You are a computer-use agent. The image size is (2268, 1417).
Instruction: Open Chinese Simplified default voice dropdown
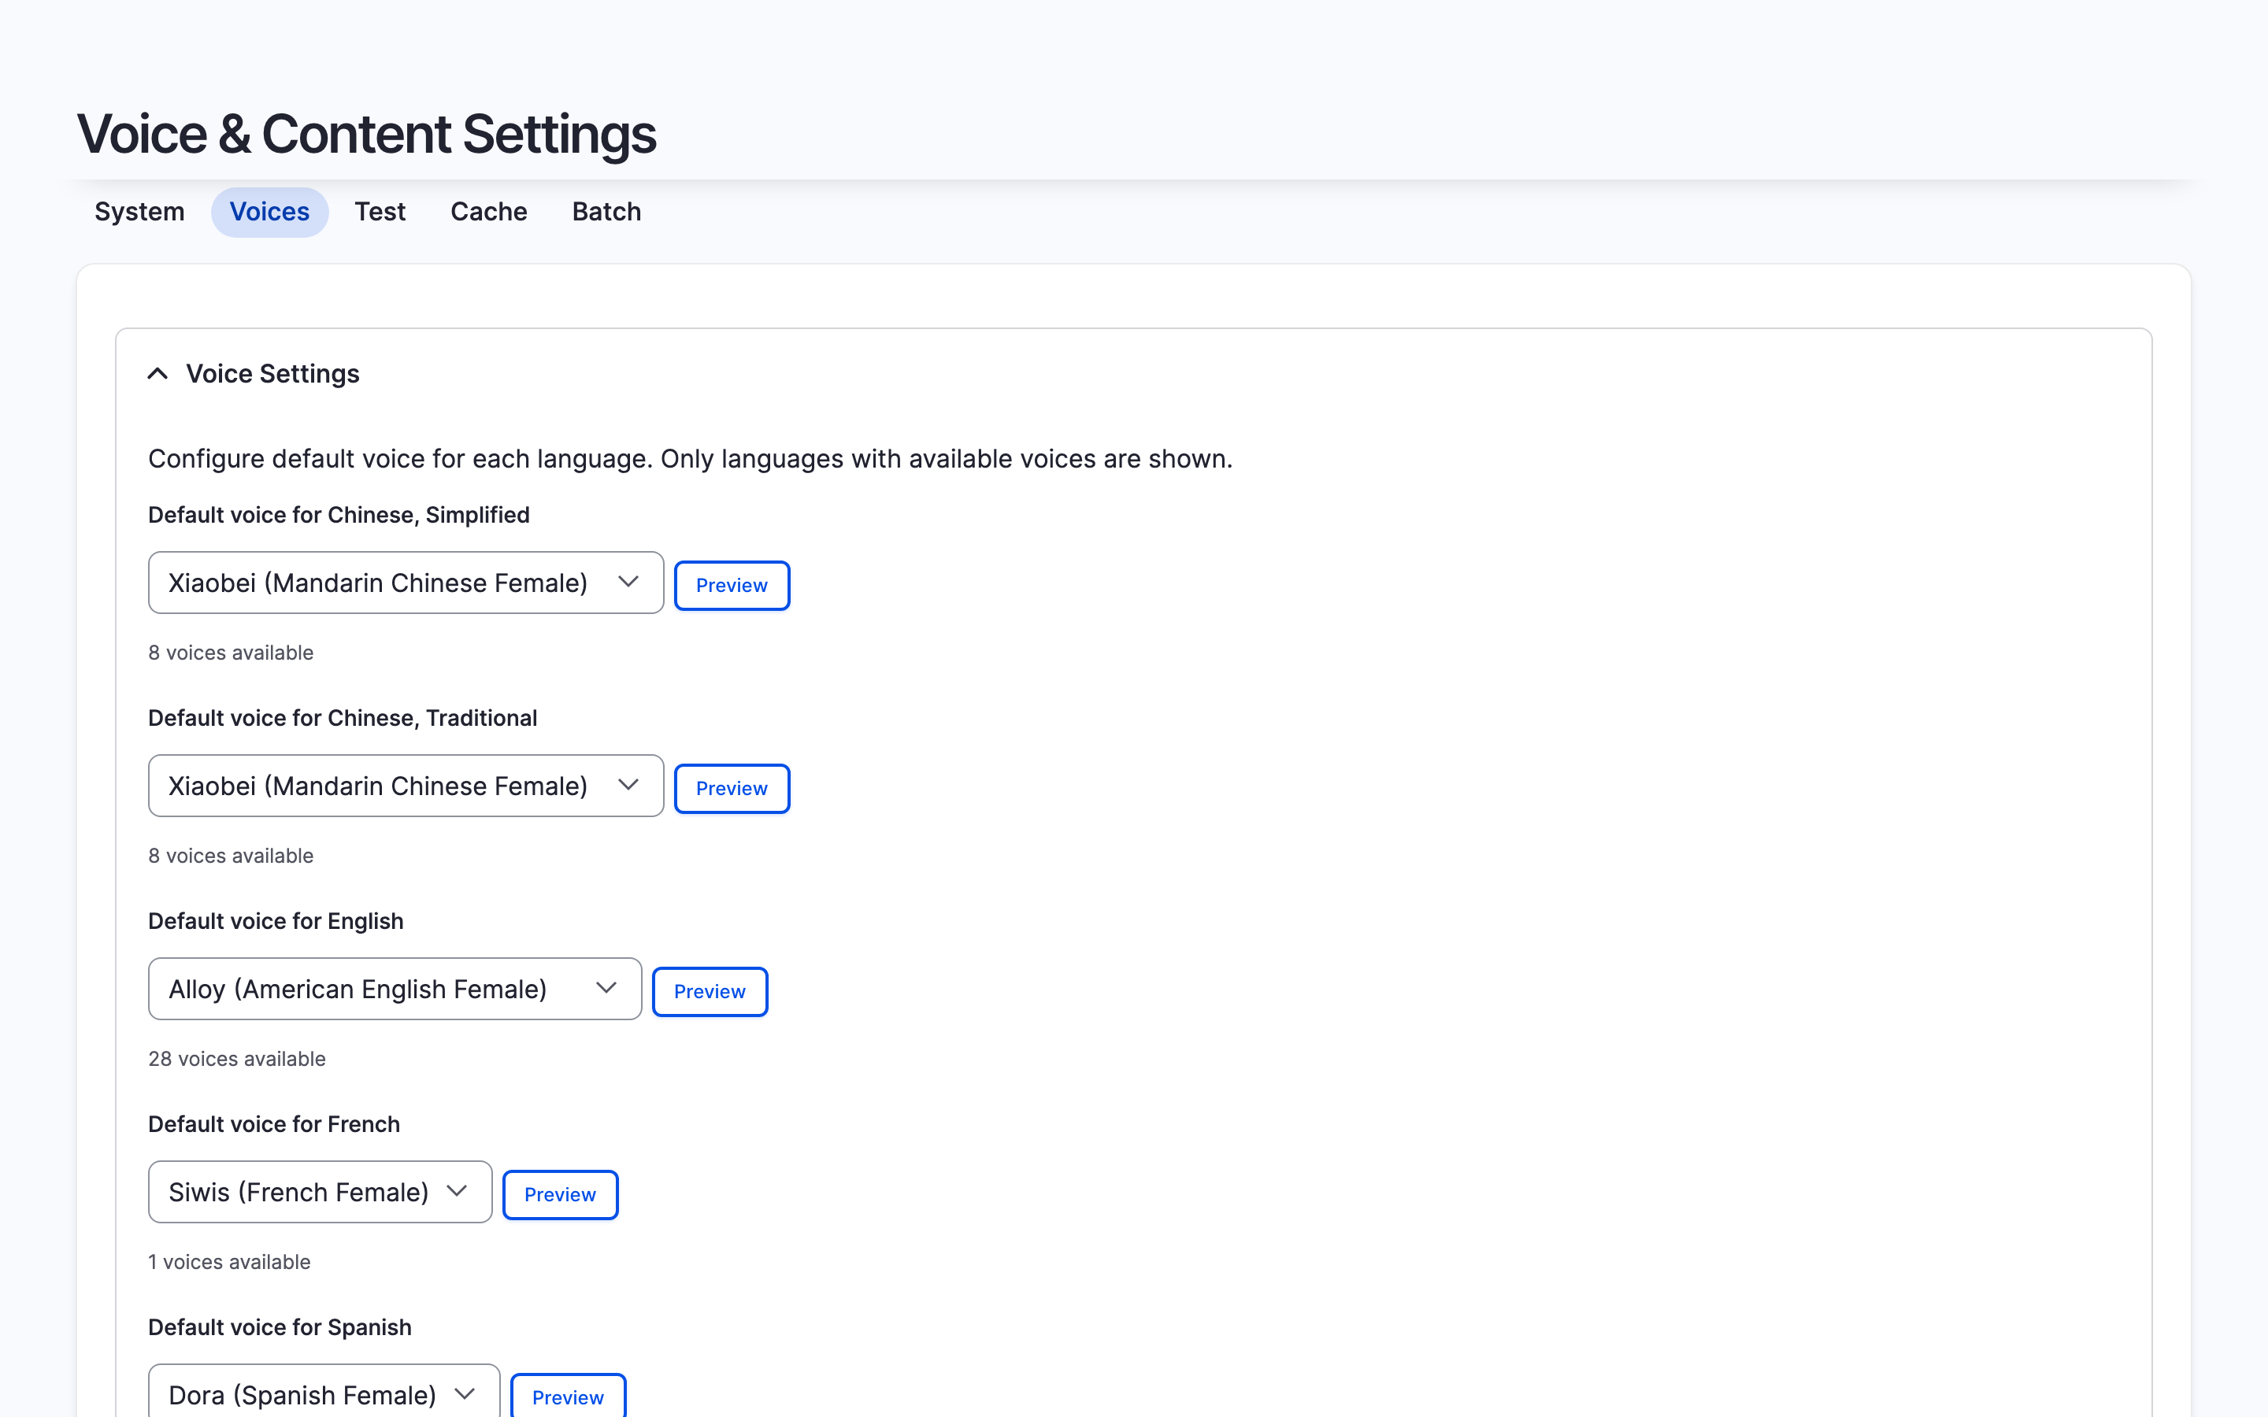[406, 583]
